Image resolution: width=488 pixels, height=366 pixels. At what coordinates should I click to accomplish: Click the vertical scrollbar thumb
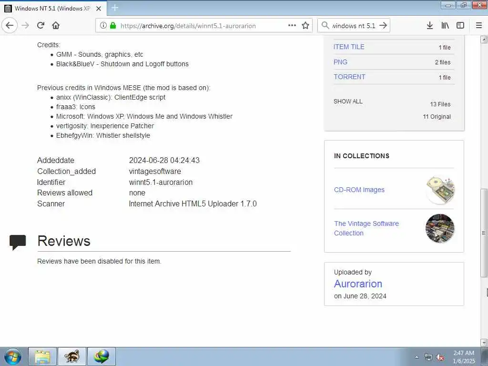click(484, 233)
